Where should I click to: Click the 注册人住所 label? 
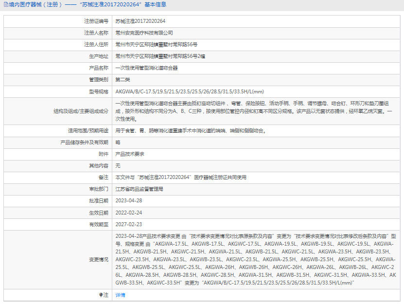click(96, 44)
